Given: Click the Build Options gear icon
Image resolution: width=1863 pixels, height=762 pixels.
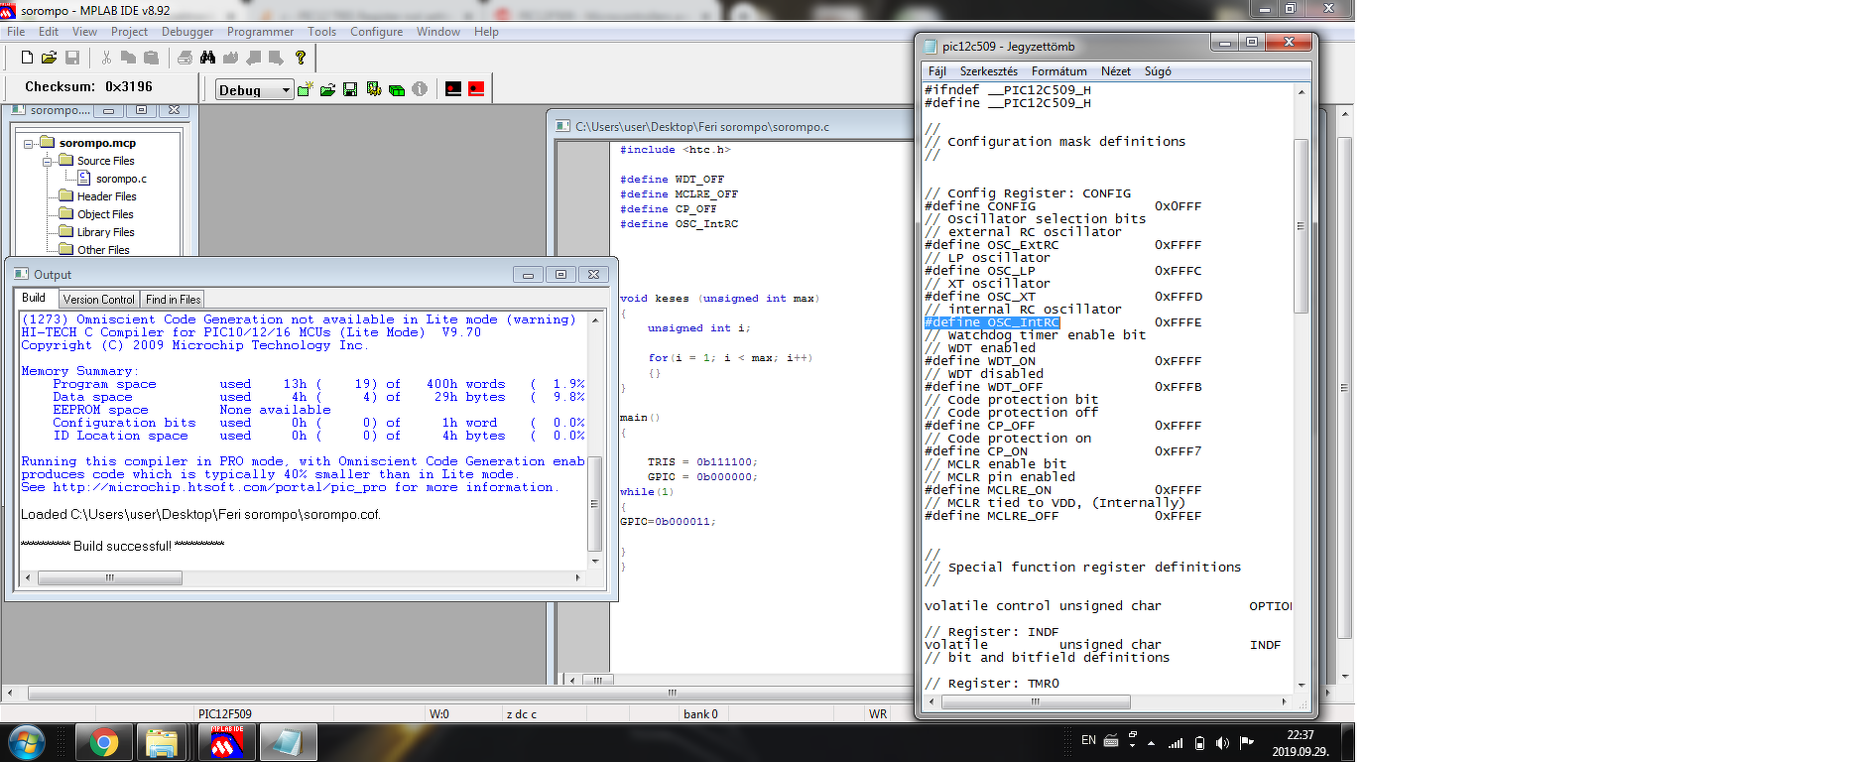Looking at the screenshot, I should pyautogui.click(x=374, y=89).
